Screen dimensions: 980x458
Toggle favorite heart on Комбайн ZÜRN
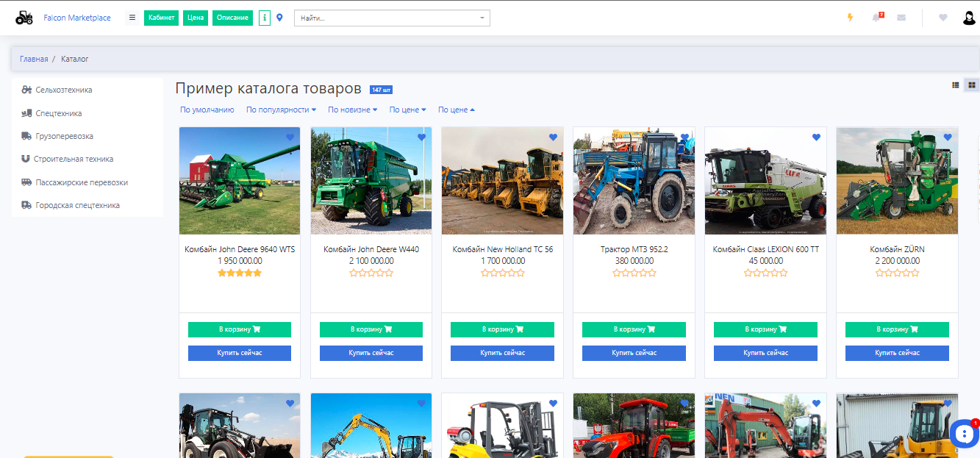tap(948, 137)
